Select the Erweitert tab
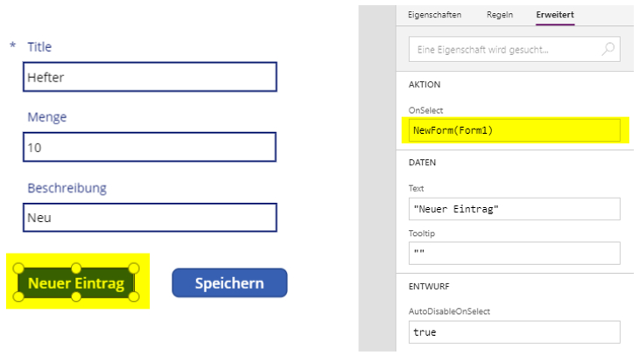The image size is (639, 355). [555, 15]
